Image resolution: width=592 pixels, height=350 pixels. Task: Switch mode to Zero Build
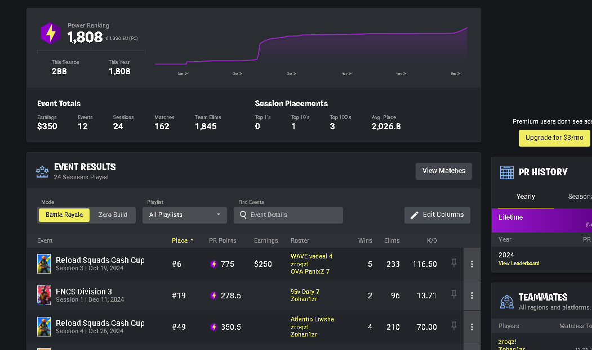(113, 215)
